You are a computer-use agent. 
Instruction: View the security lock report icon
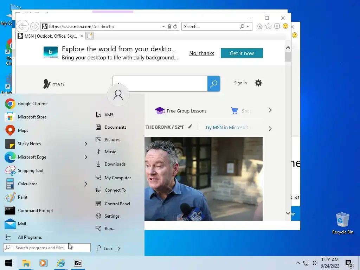[169, 26]
